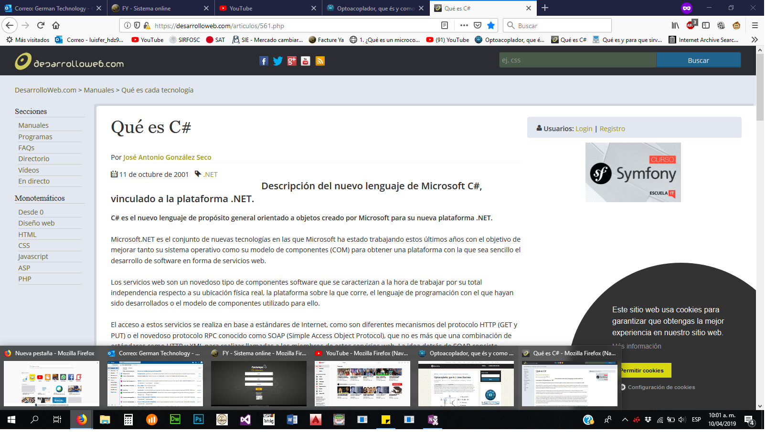Viewport: 766px width, 432px height.
Task: Open the .NET tag link
Action: 211,175
